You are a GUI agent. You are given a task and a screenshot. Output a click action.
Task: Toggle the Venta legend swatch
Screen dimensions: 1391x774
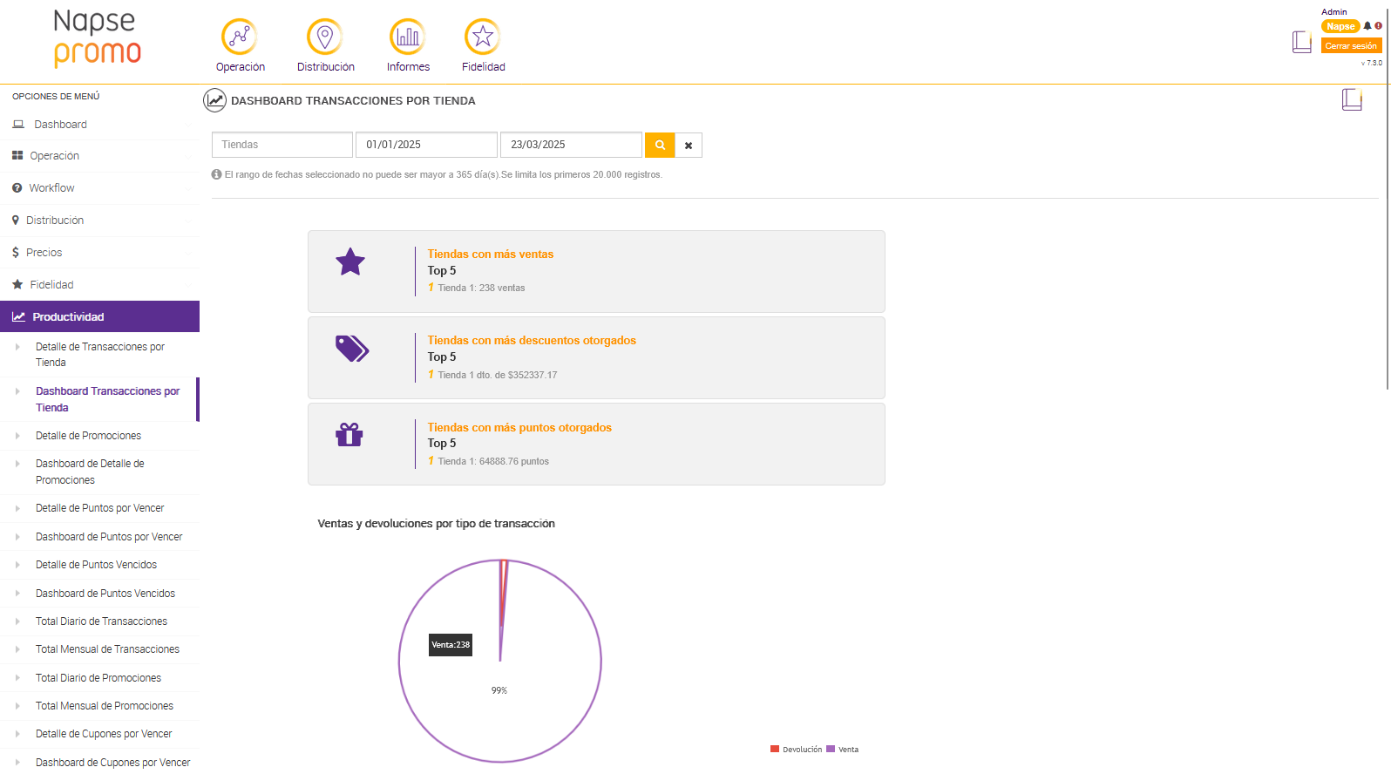(x=831, y=750)
